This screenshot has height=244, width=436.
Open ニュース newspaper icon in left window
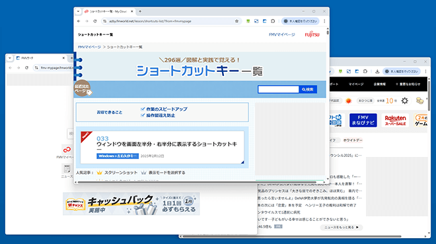click(67, 169)
